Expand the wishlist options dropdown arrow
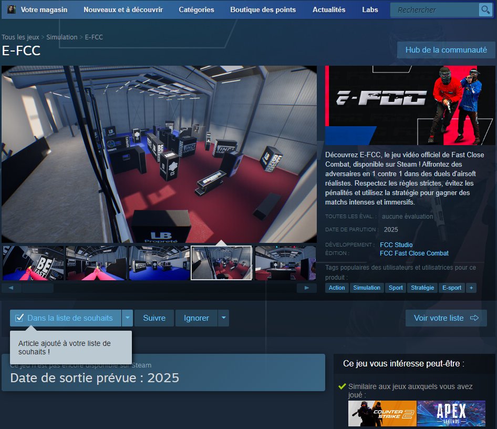This screenshot has height=429, width=497. [x=128, y=318]
